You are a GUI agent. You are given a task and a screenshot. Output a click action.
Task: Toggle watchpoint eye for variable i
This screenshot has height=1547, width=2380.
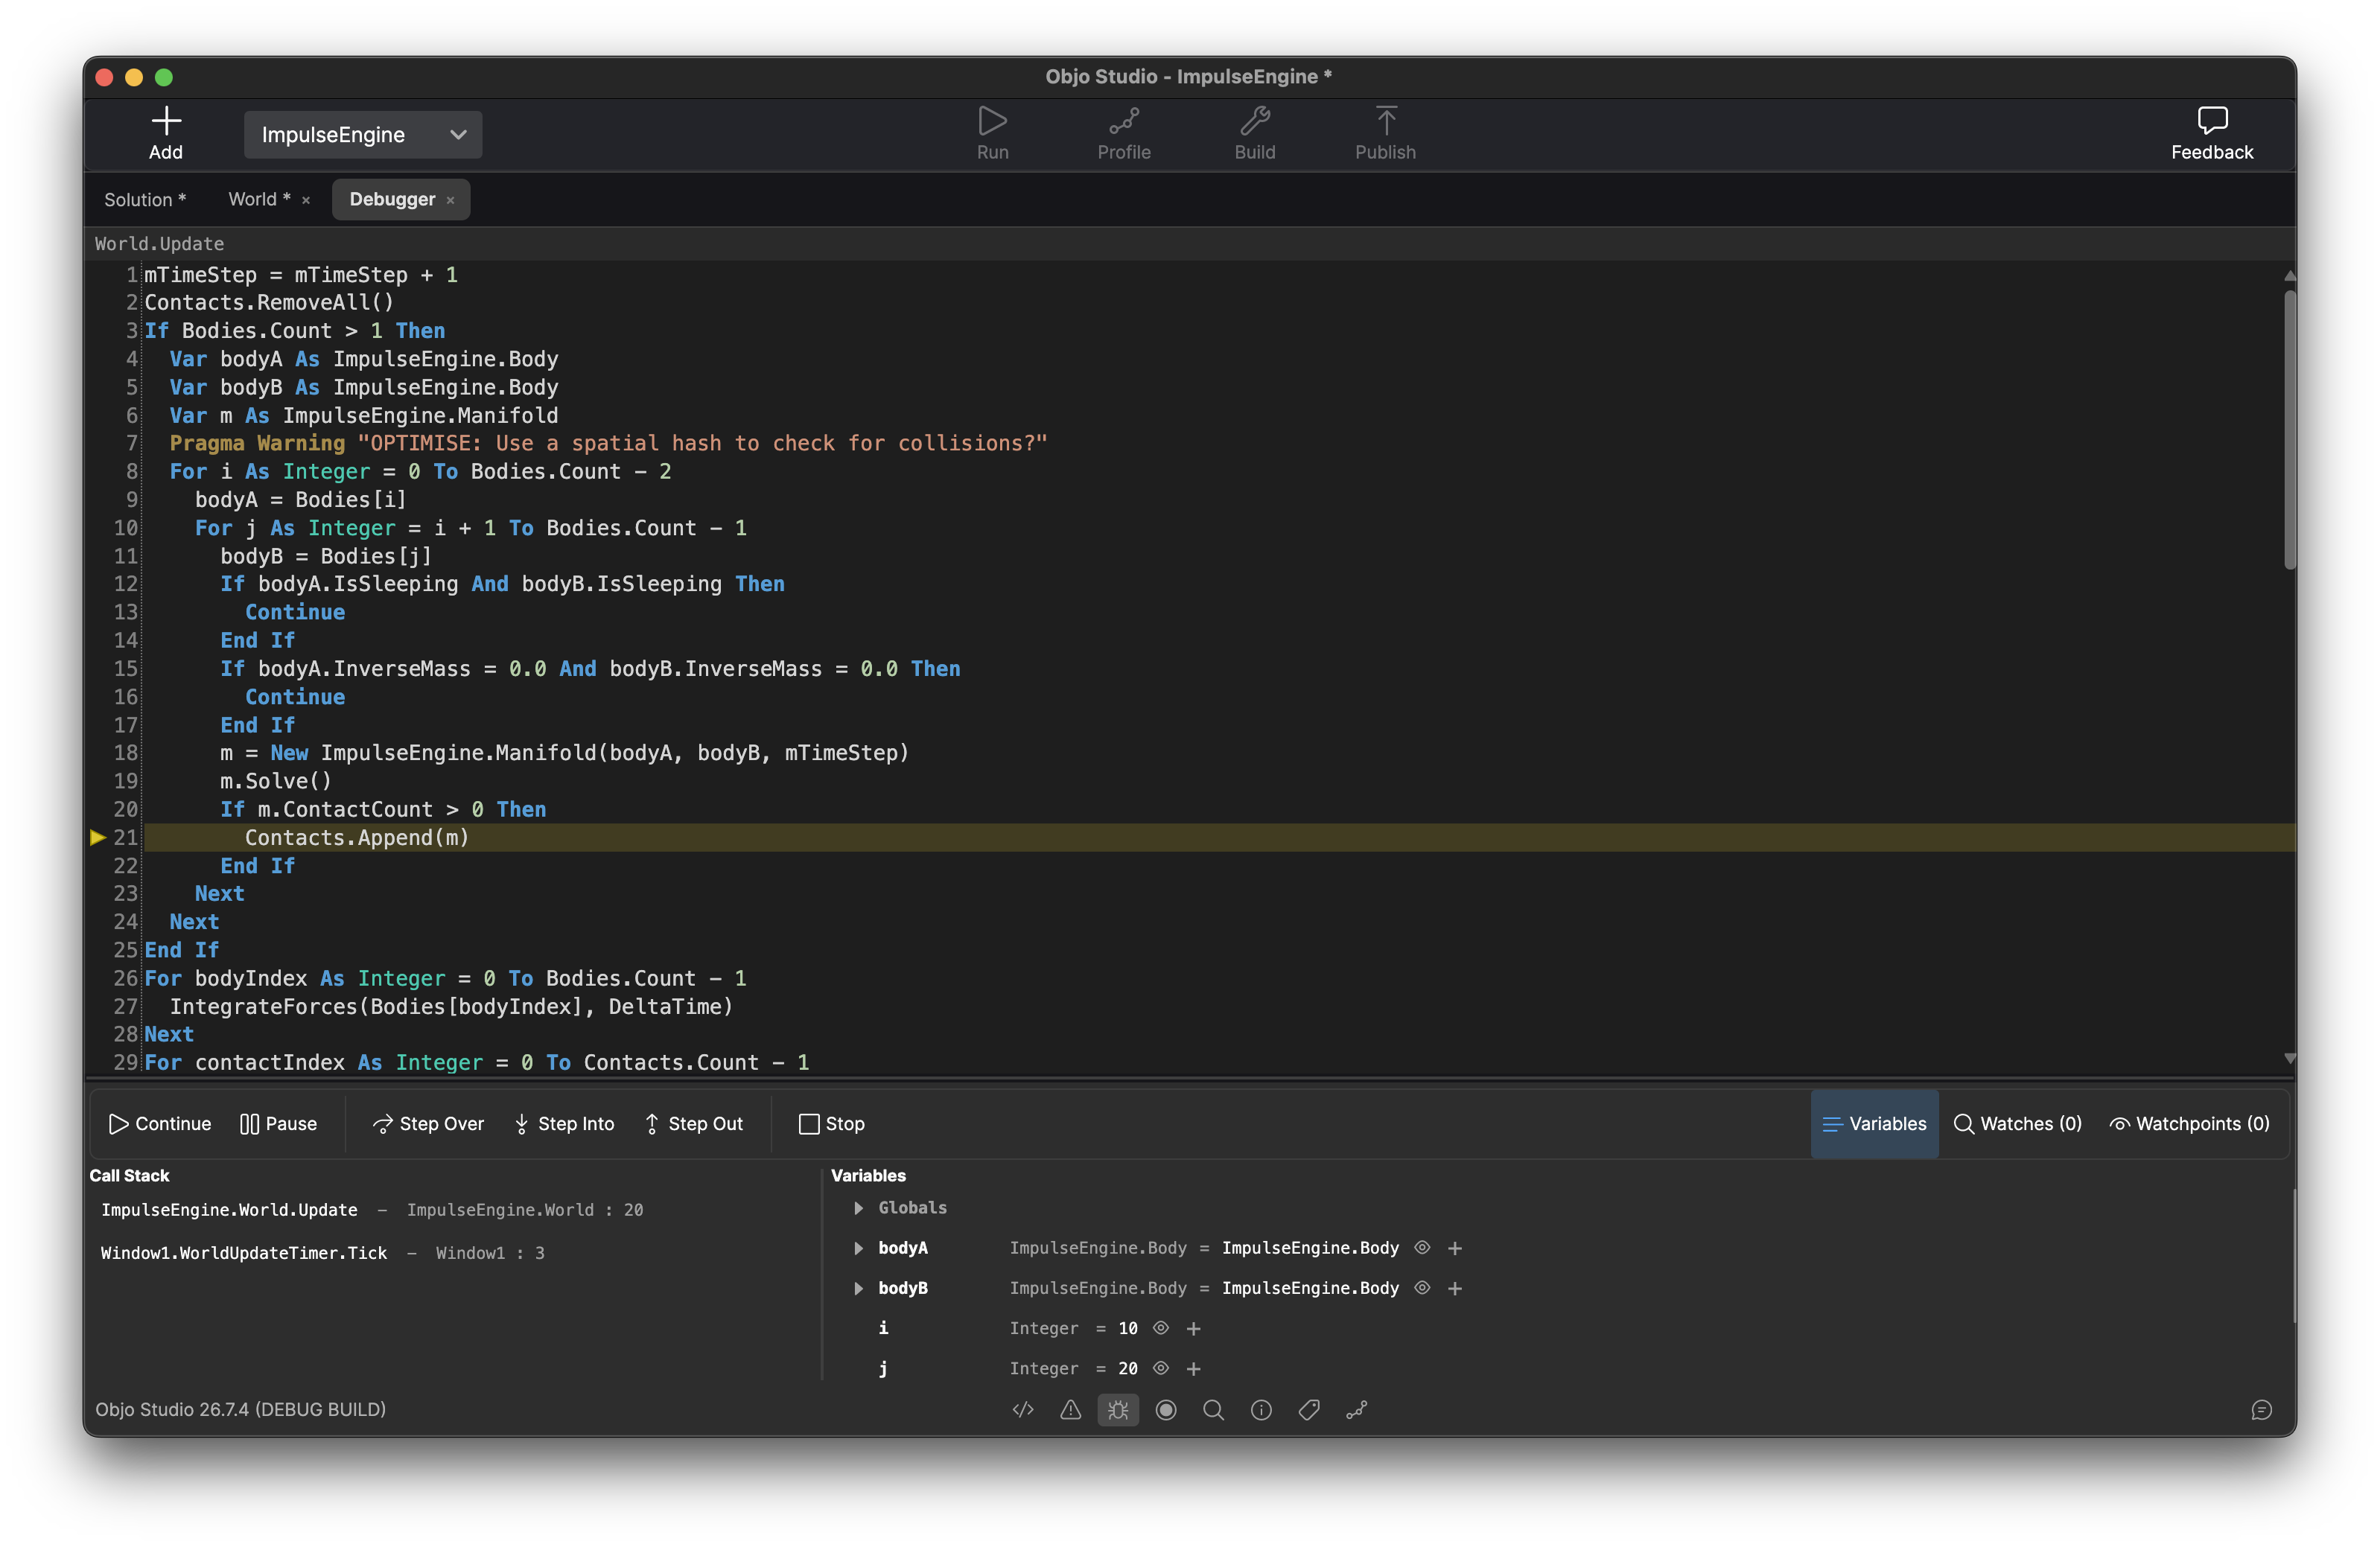point(1161,1328)
